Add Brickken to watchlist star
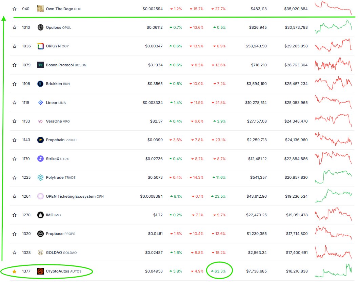 [x=15, y=84]
